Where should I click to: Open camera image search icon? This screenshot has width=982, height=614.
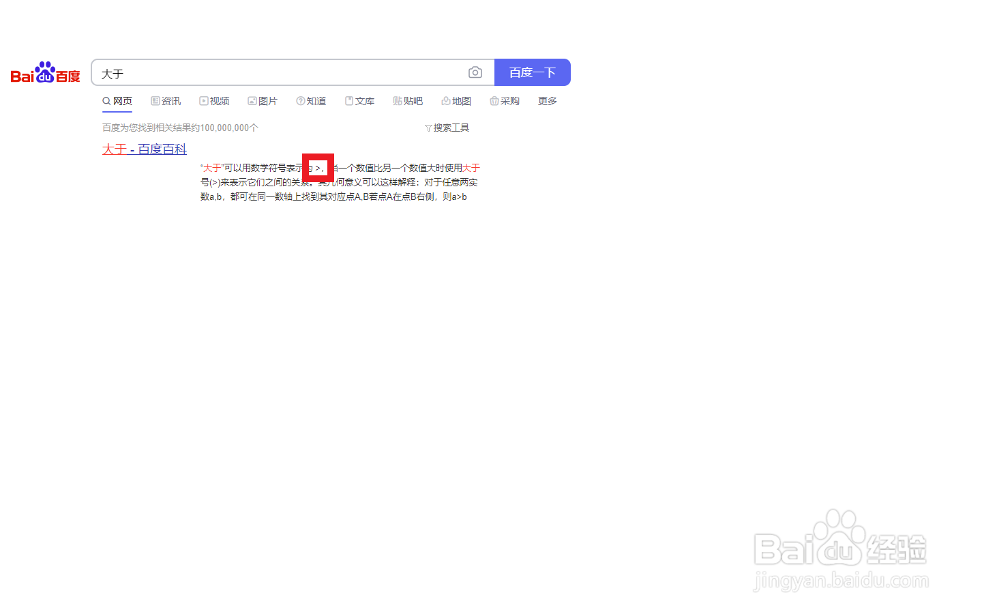point(475,72)
